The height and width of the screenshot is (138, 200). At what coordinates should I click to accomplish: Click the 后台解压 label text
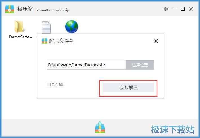(59, 84)
